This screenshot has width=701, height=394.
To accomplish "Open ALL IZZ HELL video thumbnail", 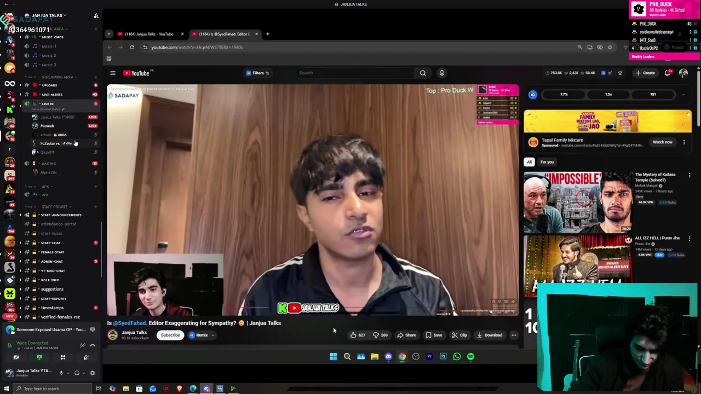I will coord(578,265).
